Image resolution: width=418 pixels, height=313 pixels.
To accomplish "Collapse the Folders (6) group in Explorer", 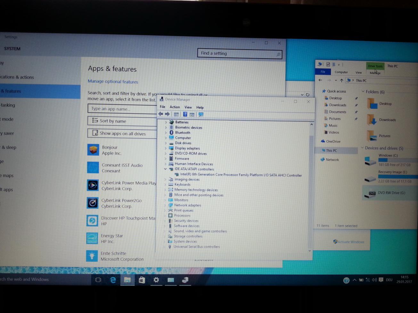I will click(363, 92).
